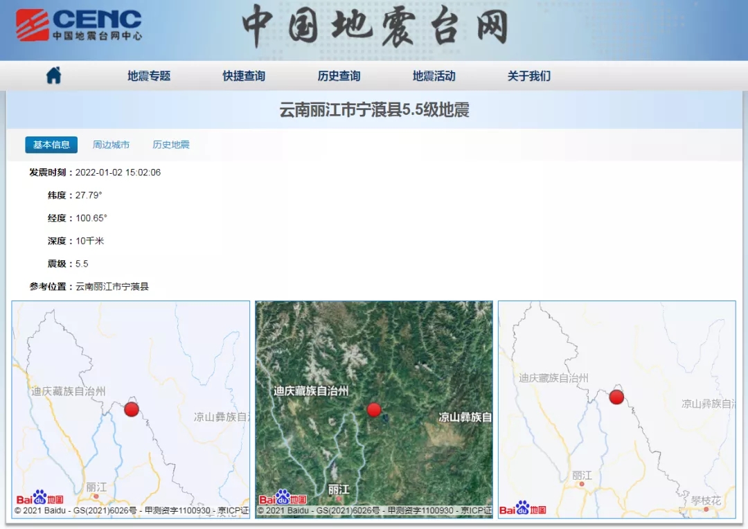Select the epicenter marker on satellite map
The height and width of the screenshot is (529, 748).
tap(374, 409)
